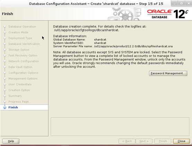Maximize the assistant window
The image size is (192, 146).
[182, 4]
